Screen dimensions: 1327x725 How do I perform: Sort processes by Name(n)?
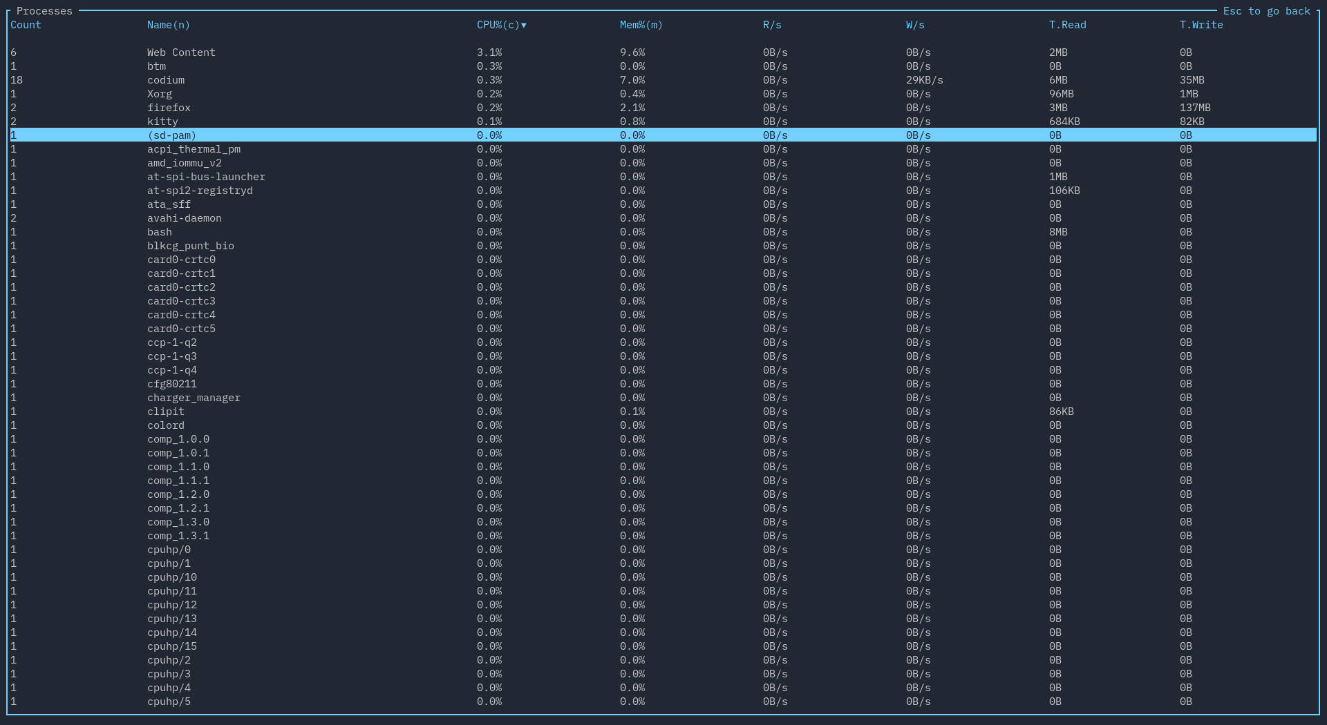167,25
